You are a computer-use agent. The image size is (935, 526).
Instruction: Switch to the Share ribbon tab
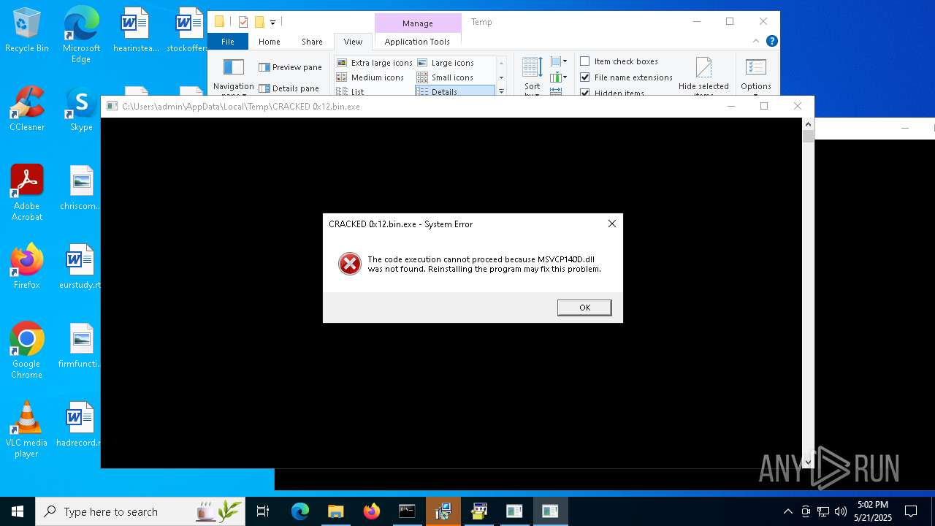tap(312, 42)
